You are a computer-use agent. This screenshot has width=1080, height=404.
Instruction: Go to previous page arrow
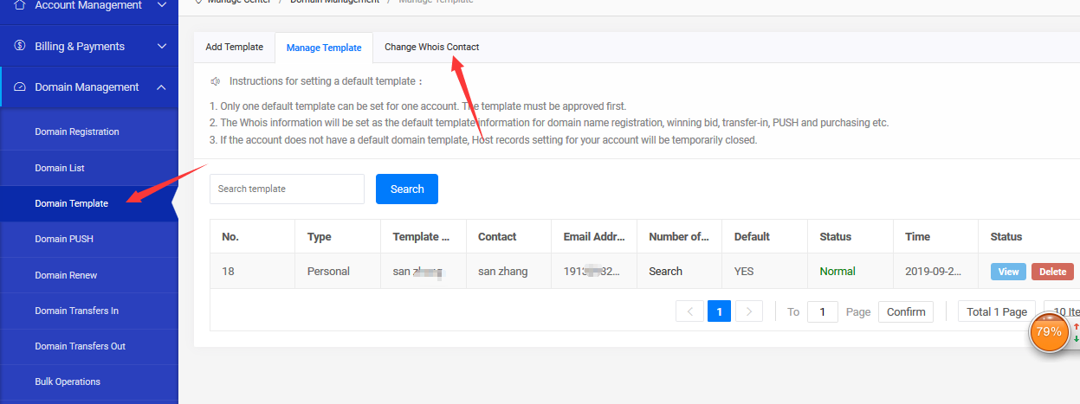[x=689, y=311]
